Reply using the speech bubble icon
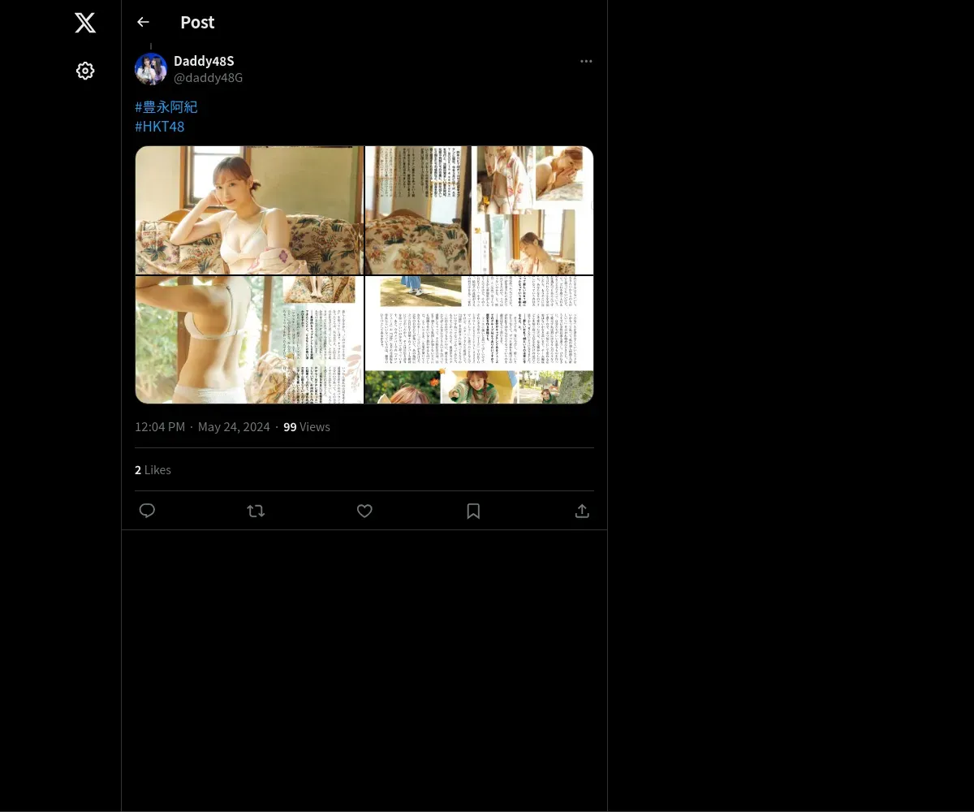The width and height of the screenshot is (974, 812). 147,511
